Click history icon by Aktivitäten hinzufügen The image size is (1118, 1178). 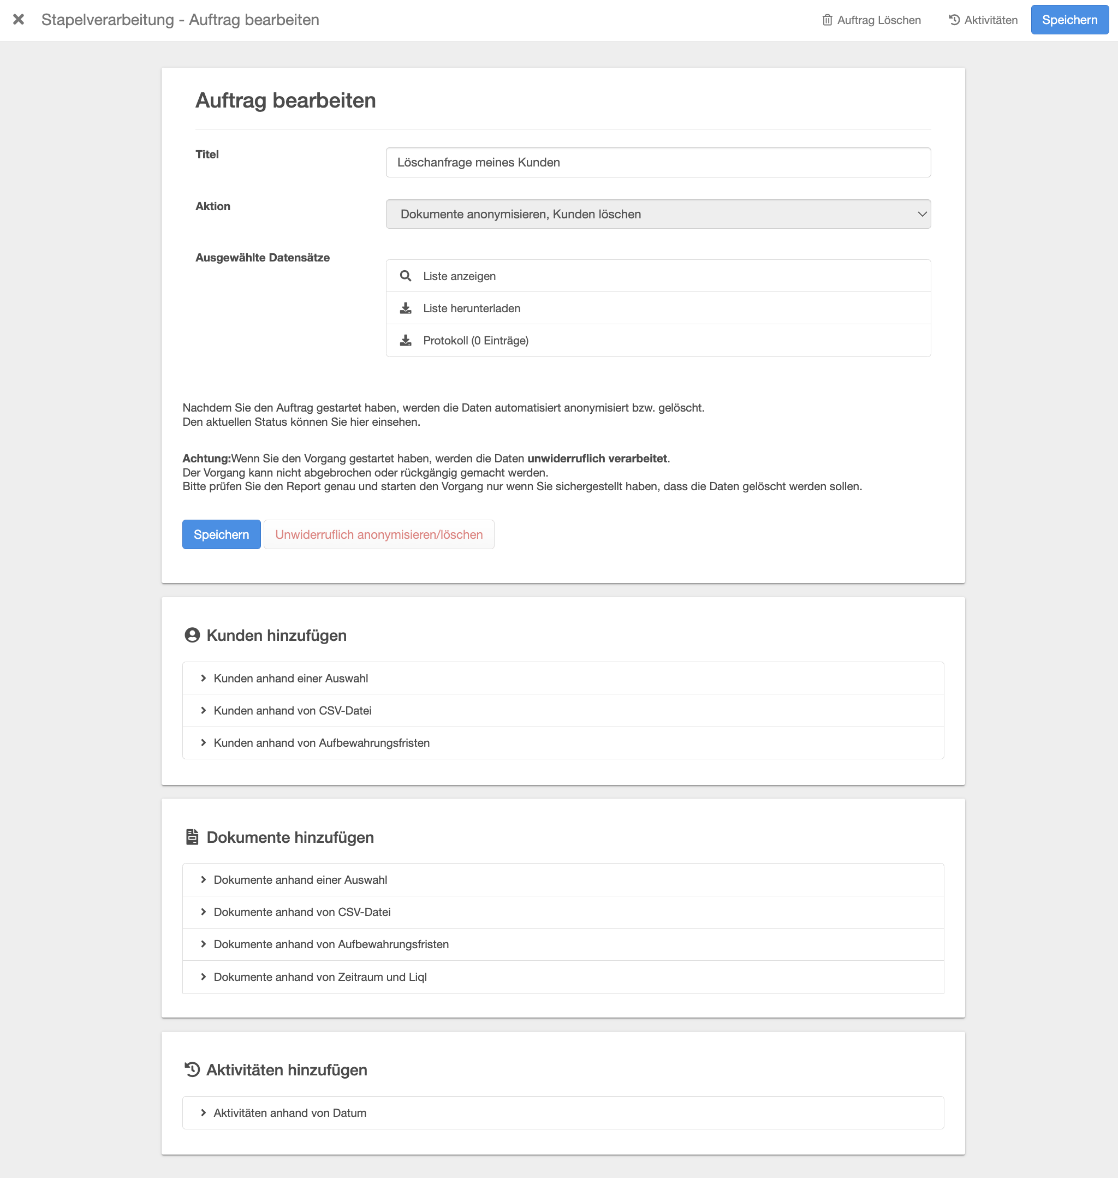pos(192,1069)
